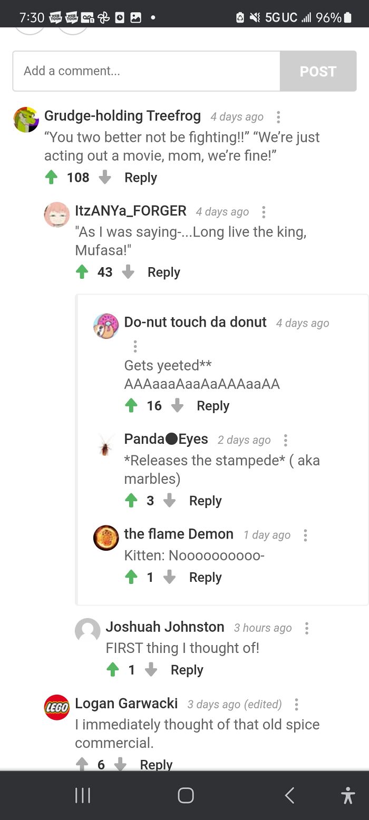The width and height of the screenshot is (369, 820).
Task: Upvote Joshuah Johnston's comment
Action: (113, 670)
